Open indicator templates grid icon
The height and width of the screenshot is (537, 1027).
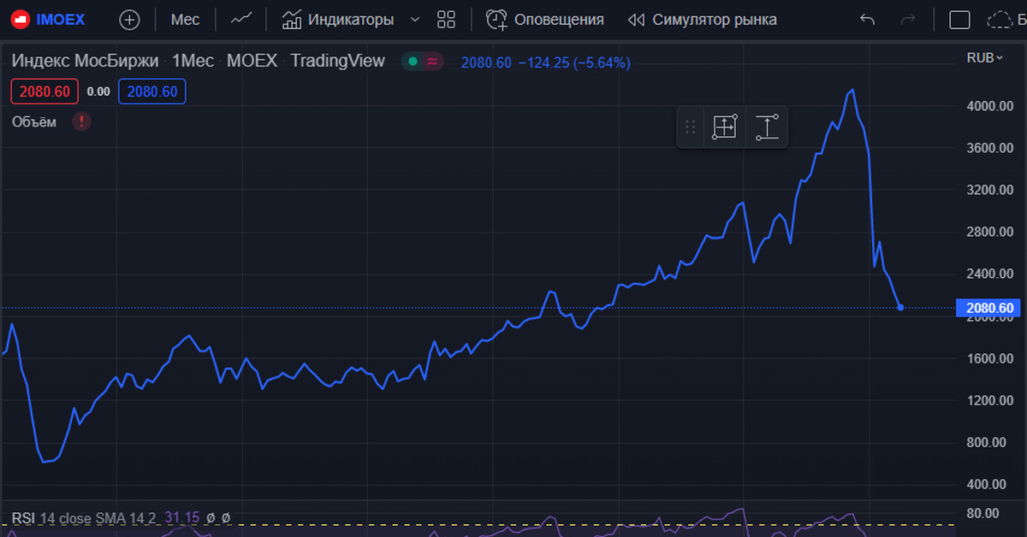446,20
